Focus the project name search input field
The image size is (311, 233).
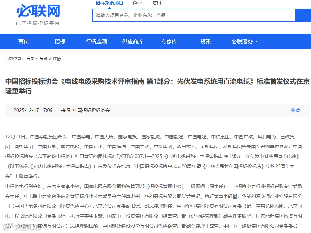pyautogui.click(x=194, y=15)
